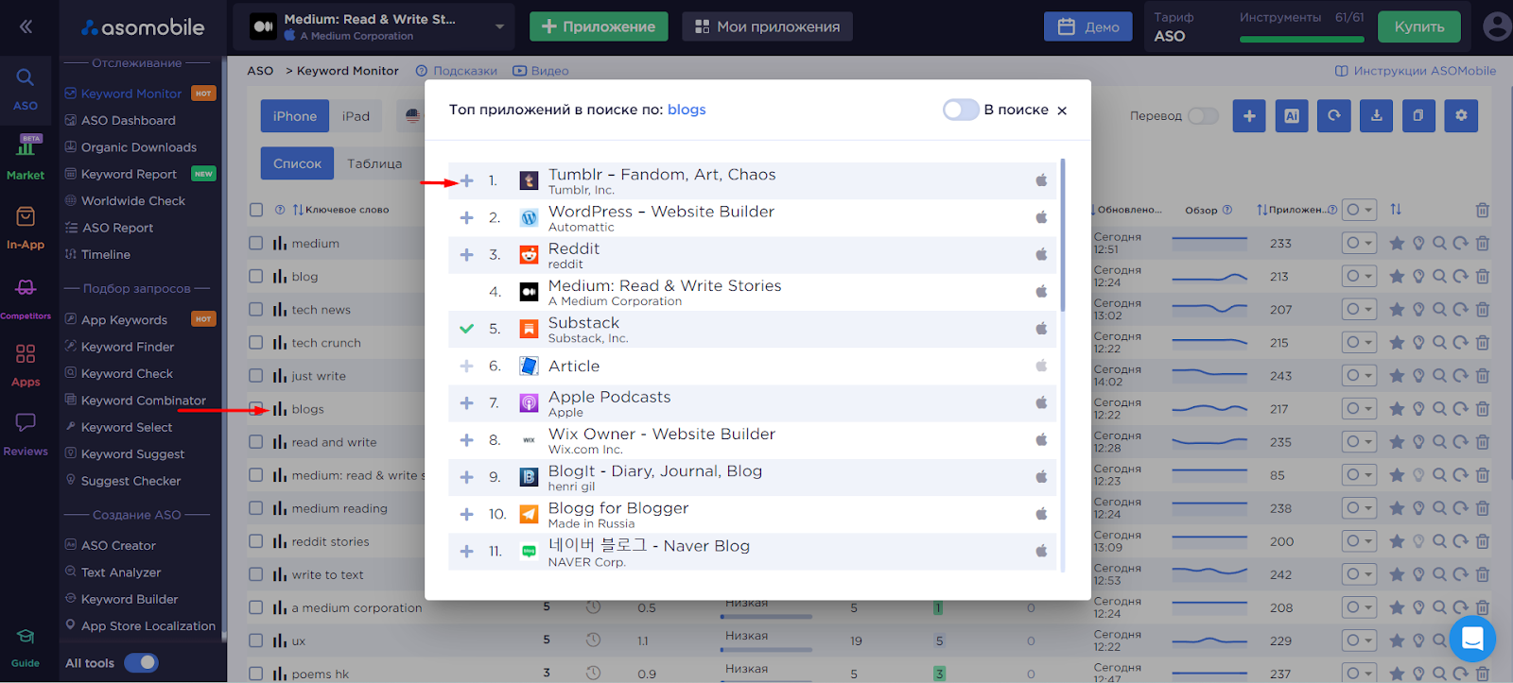The image size is (1513, 683).
Task: Open the settings gear toolbar icon
Action: point(1461,115)
